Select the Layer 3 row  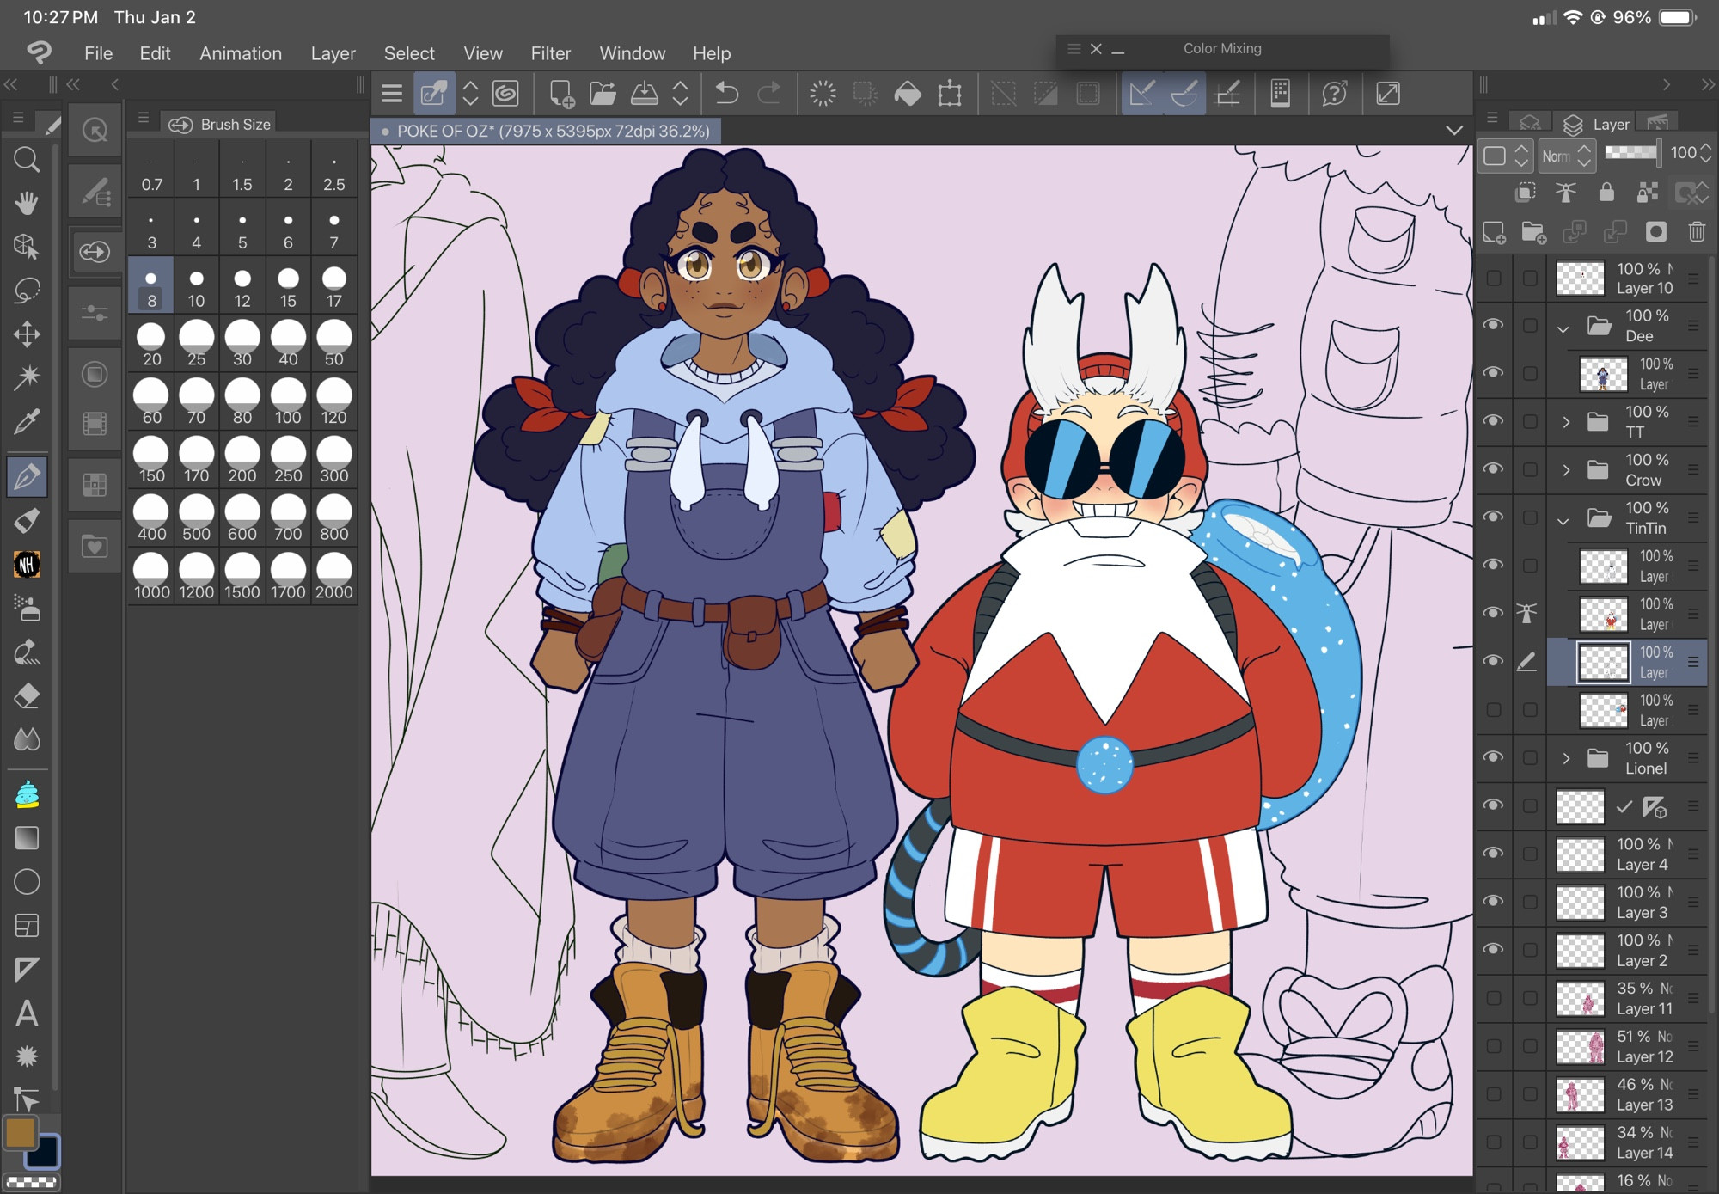coord(1627,903)
